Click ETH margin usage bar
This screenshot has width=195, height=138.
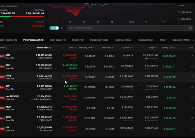(x=151, y=58)
